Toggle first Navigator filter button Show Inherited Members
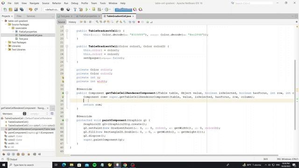Image resolution: width=299 pixels, height=168 pixels. coord(4,154)
